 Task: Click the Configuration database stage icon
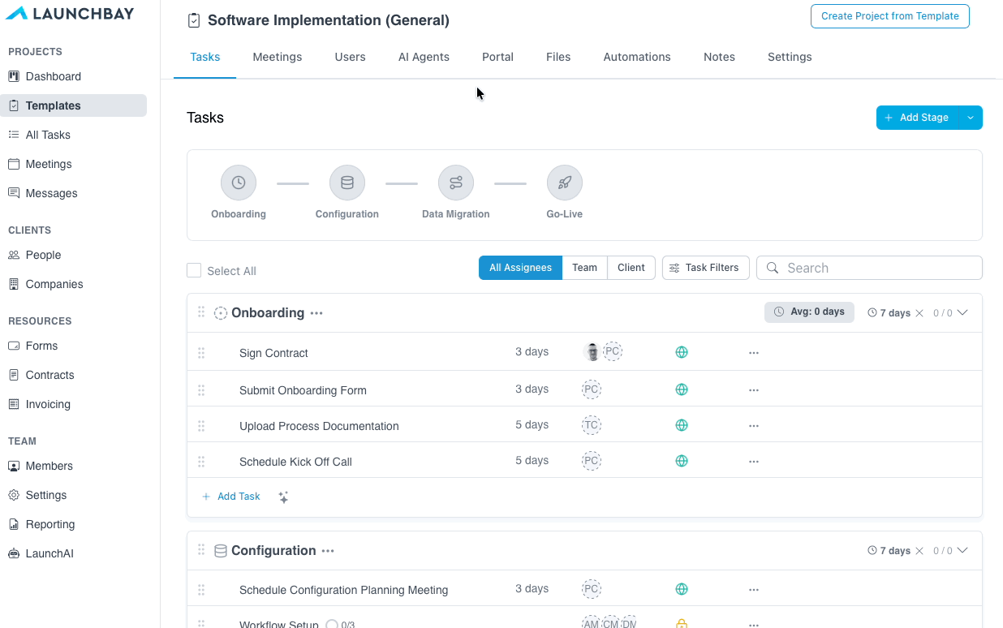(347, 183)
